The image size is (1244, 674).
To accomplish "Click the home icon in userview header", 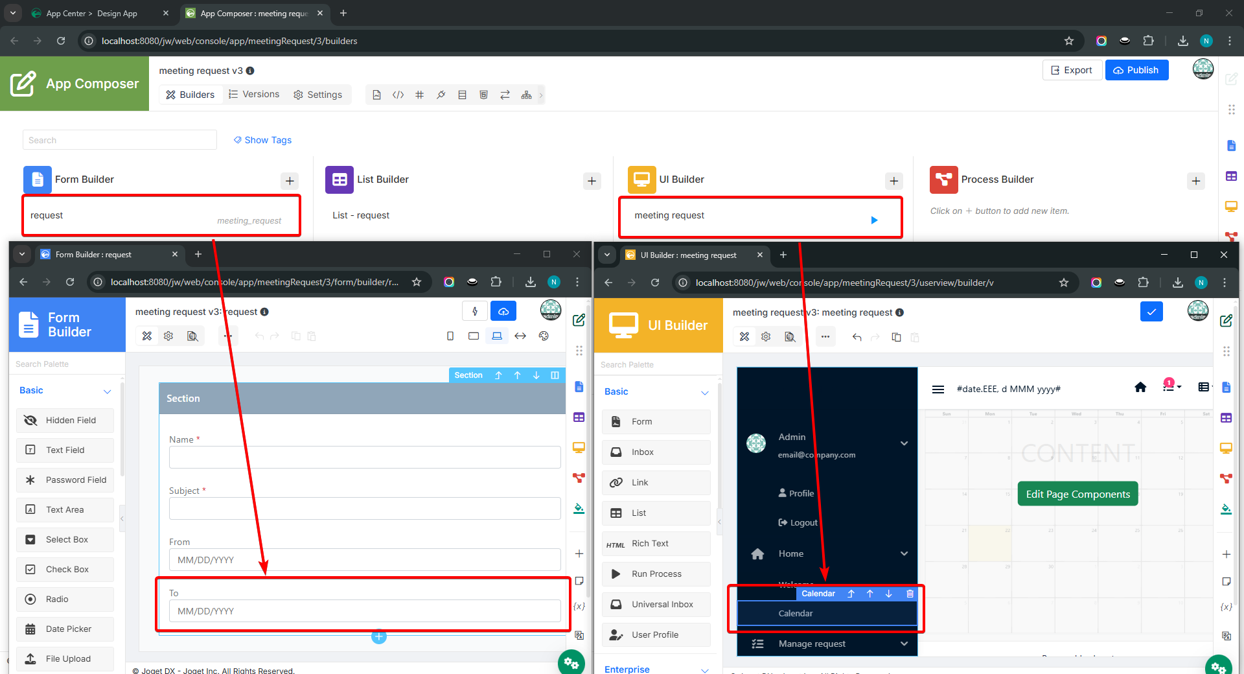I will 1140,388.
